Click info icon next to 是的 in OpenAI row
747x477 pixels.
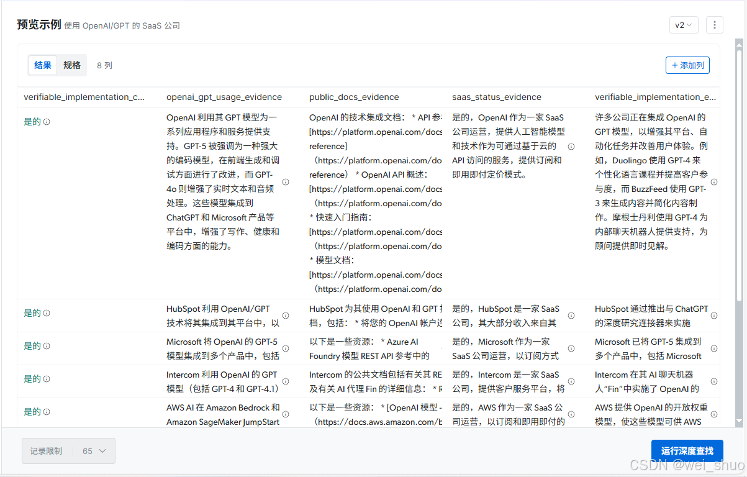click(x=47, y=122)
